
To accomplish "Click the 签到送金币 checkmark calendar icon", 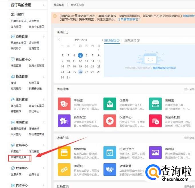I will pyautogui.click(x=110, y=152).
